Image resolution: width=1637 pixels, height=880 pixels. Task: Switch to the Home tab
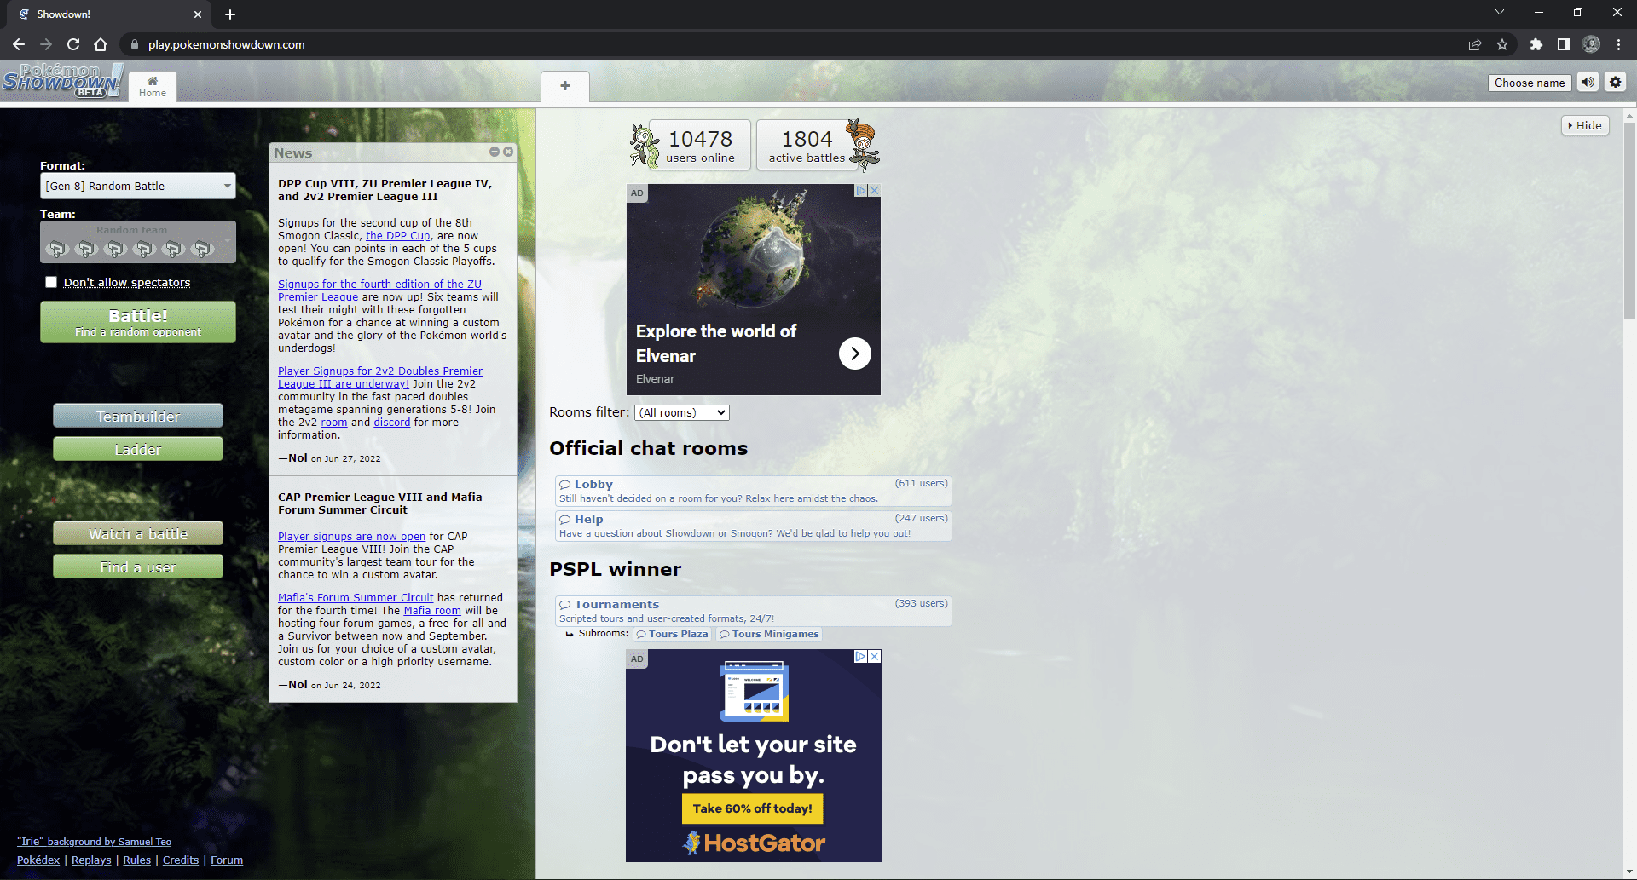pos(153,87)
